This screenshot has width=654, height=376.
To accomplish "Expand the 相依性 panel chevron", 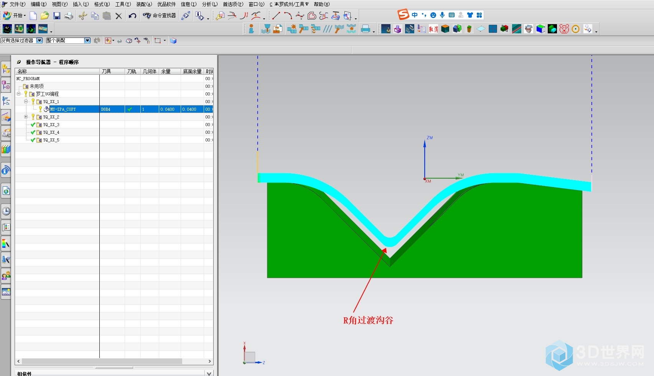I will point(209,373).
